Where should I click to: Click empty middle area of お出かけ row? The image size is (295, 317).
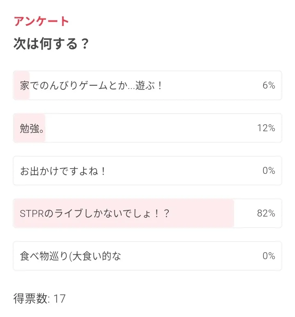[184, 171]
